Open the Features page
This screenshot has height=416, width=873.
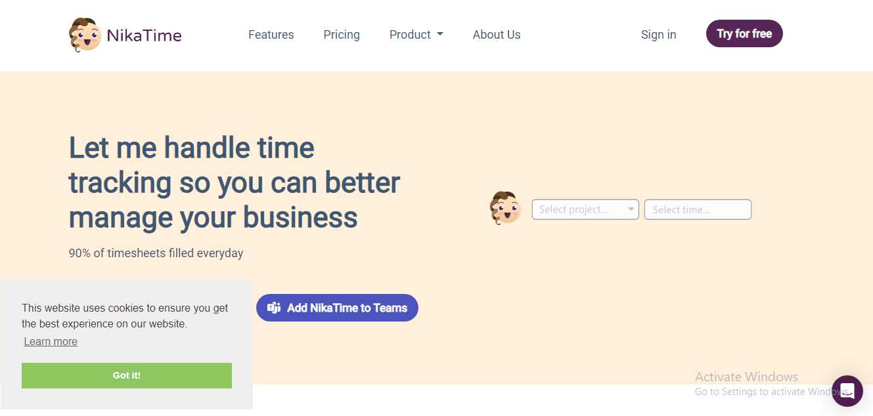point(271,35)
